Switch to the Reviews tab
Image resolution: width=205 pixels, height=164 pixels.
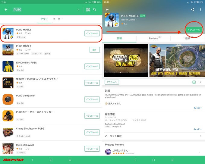[x=153, y=39]
